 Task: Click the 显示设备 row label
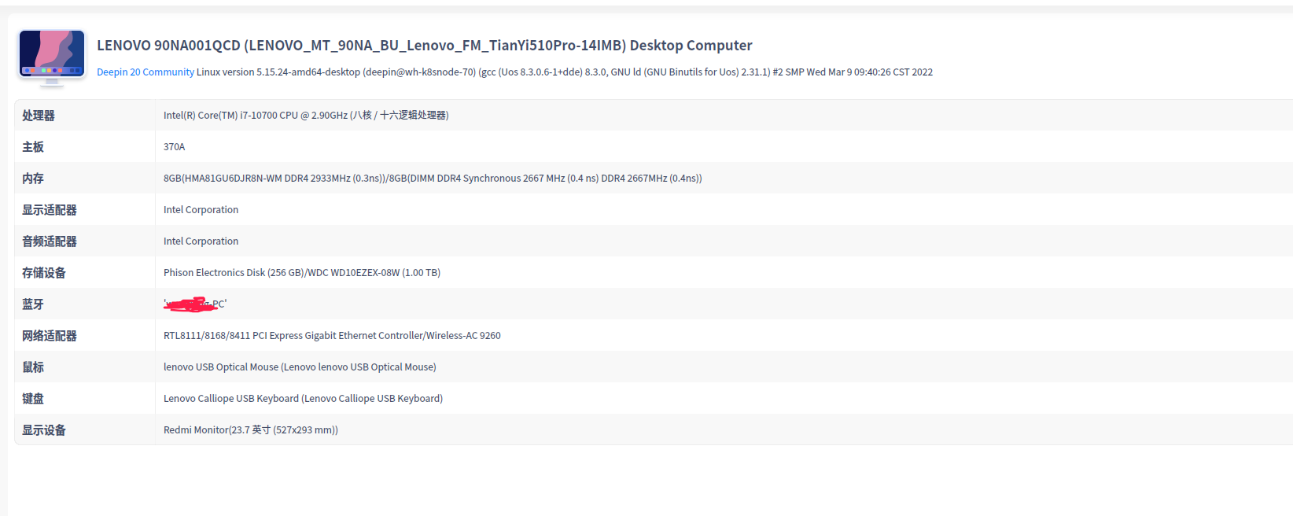pos(44,430)
